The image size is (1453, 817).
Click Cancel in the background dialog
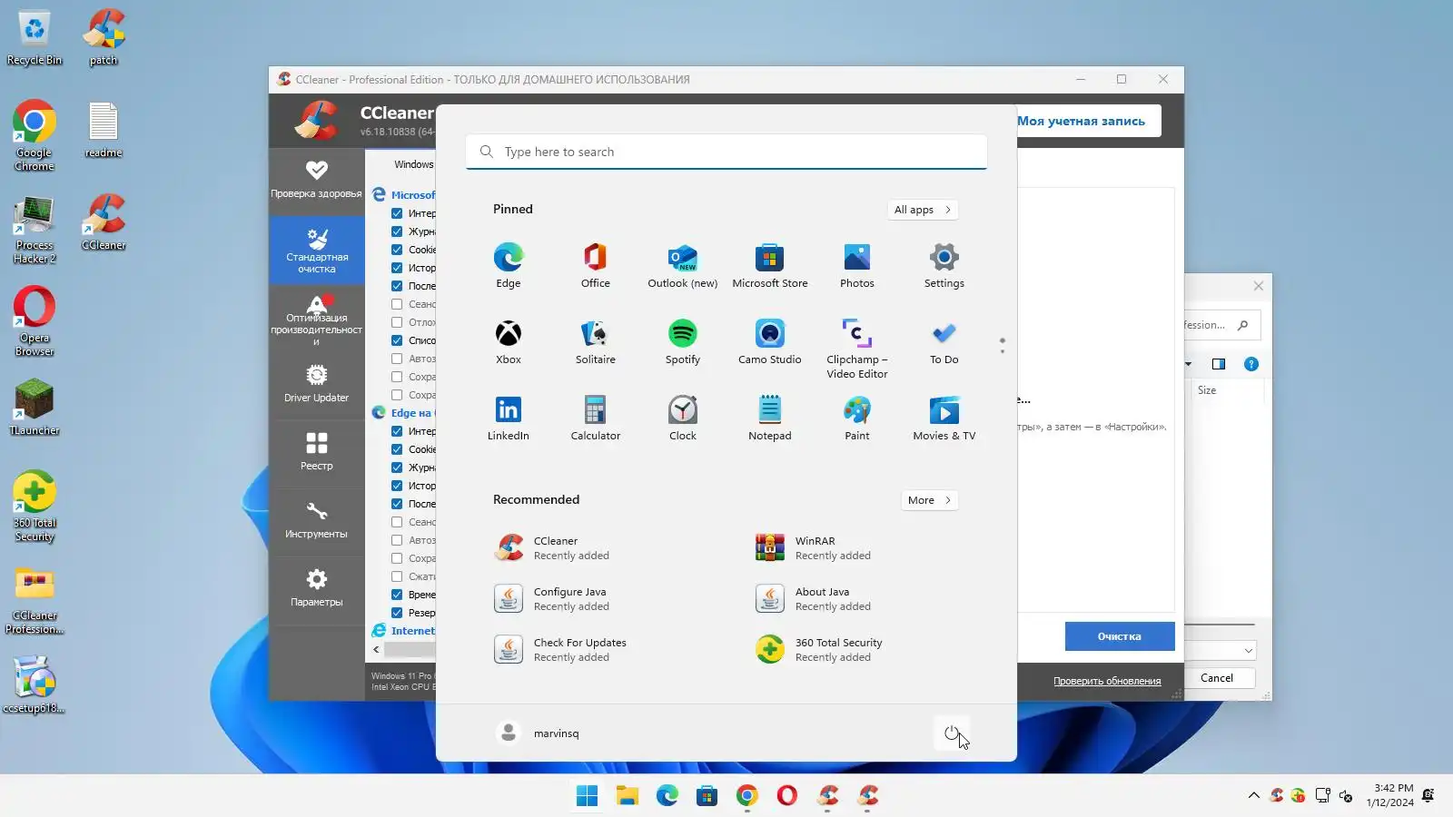(1217, 678)
